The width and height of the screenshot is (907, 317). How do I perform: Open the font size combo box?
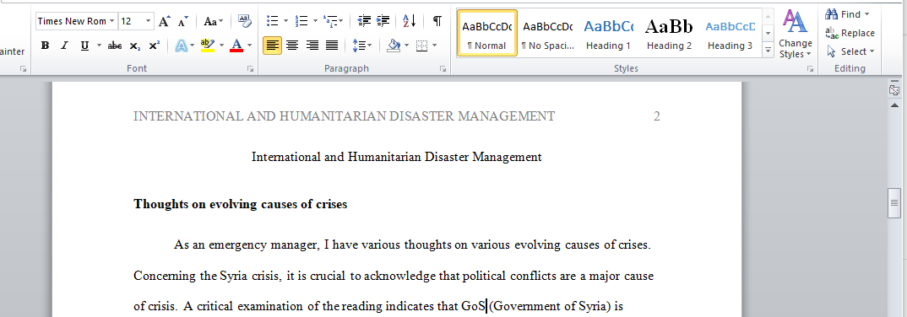pyautogui.click(x=136, y=21)
